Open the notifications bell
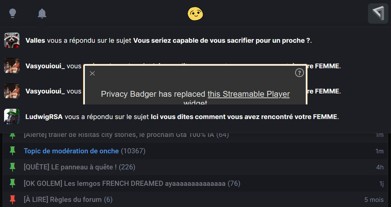This screenshot has height=207, width=391. click(x=42, y=14)
